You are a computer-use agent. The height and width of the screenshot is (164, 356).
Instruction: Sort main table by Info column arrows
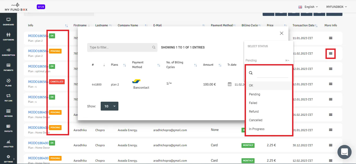66,26
